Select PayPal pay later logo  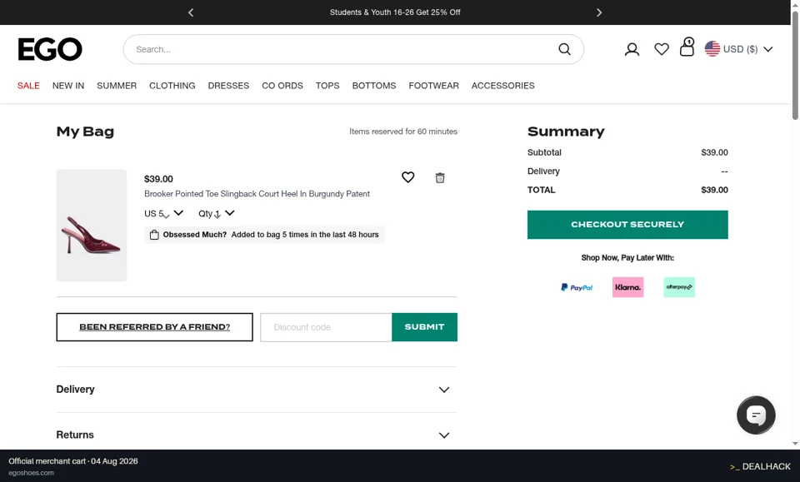coord(577,287)
